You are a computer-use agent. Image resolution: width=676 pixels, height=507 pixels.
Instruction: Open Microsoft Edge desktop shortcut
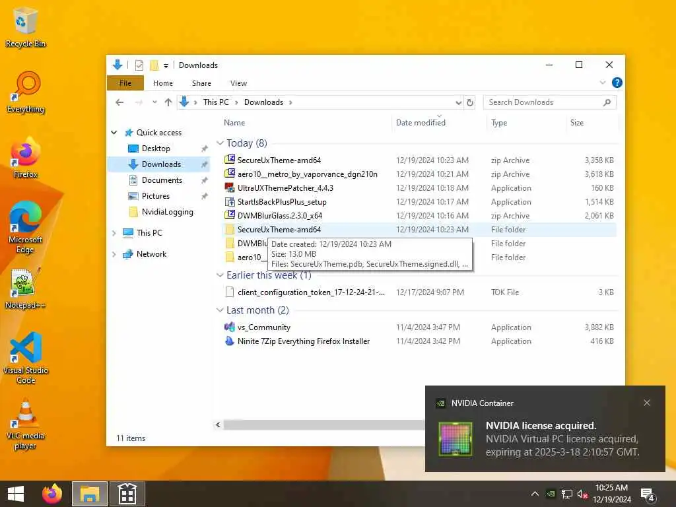point(26,227)
